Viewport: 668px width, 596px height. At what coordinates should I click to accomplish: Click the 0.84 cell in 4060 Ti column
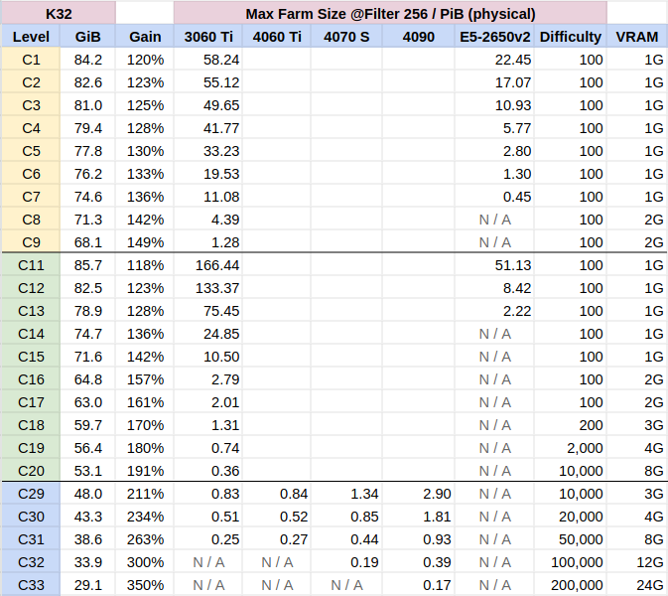(277, 494)
